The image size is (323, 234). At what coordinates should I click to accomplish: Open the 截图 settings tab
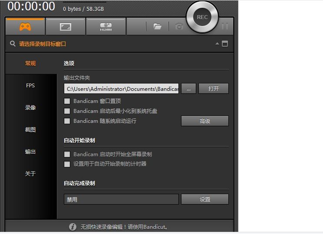[30, 130]
